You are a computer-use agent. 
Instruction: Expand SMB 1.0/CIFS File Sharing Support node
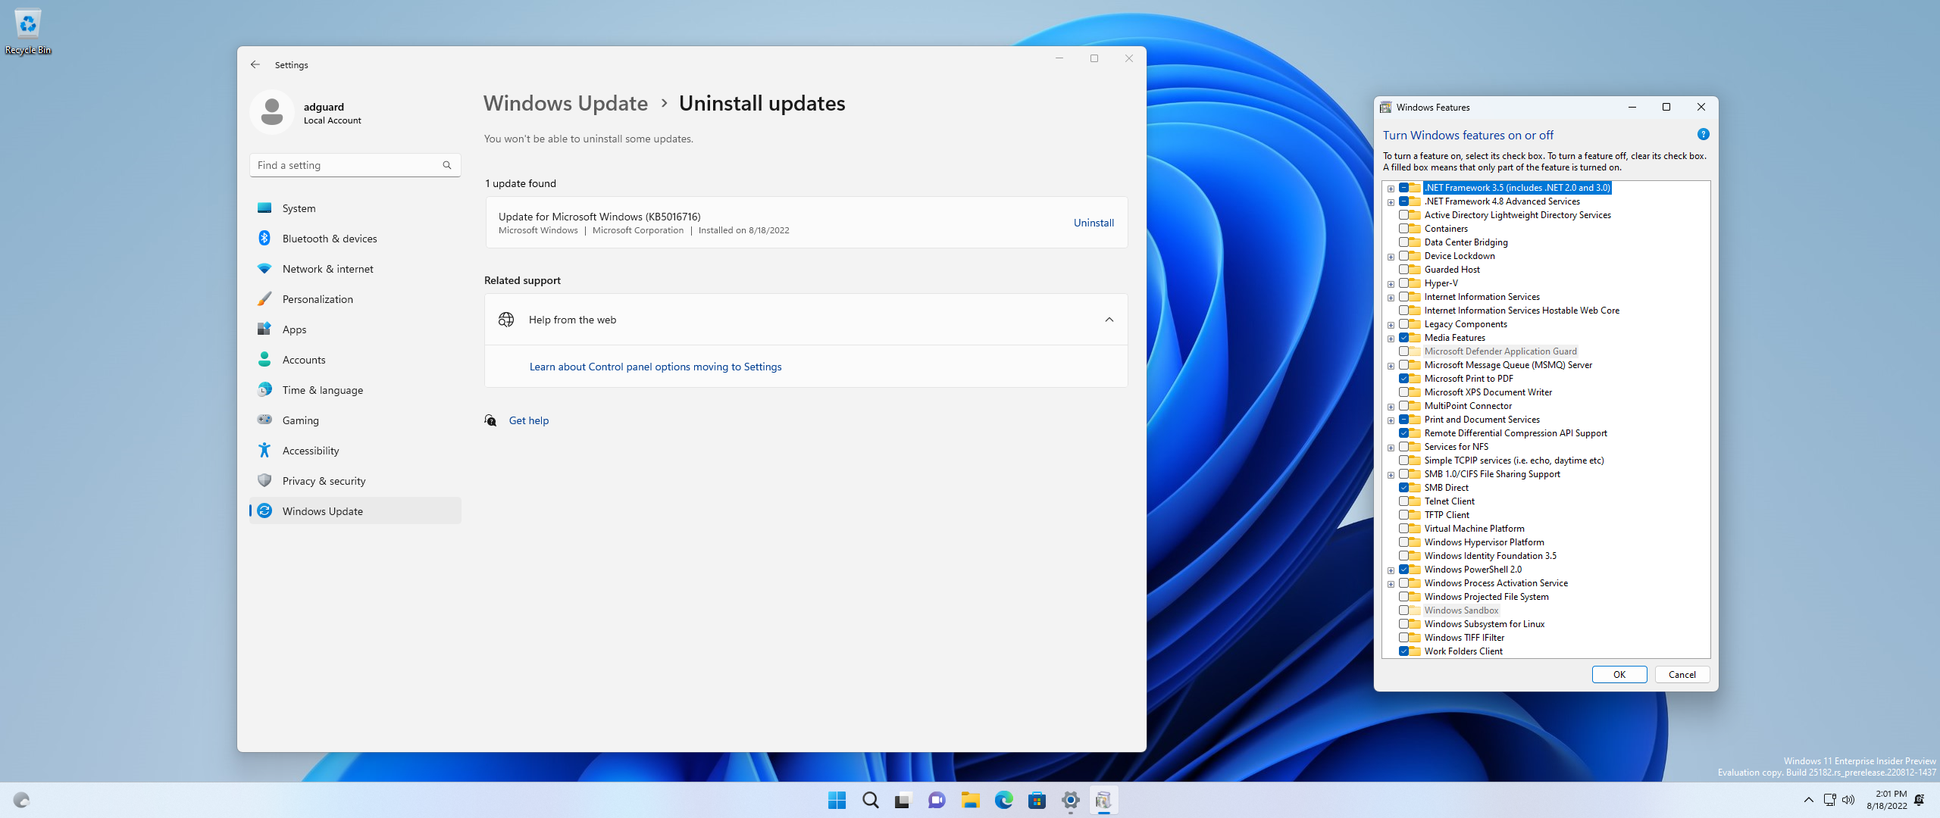point(1391,475)
